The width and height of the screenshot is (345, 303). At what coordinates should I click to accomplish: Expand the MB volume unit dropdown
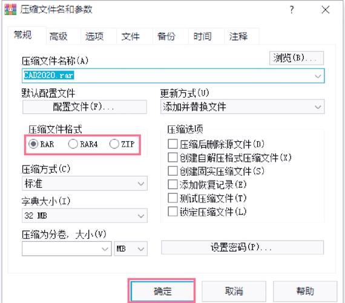(x=131, y=249)
